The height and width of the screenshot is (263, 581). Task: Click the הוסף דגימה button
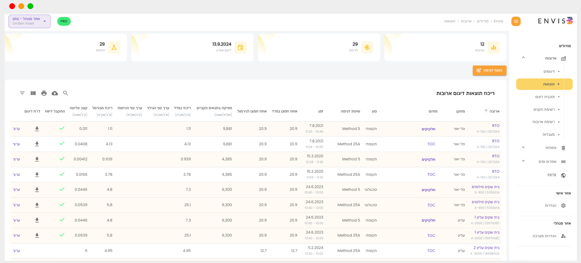click(x=489, y=70)
